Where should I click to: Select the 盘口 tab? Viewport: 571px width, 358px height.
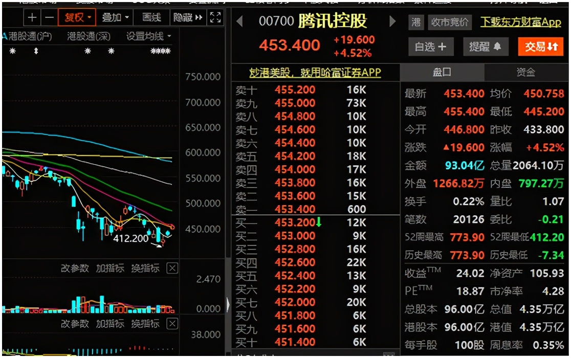[442, 72]
